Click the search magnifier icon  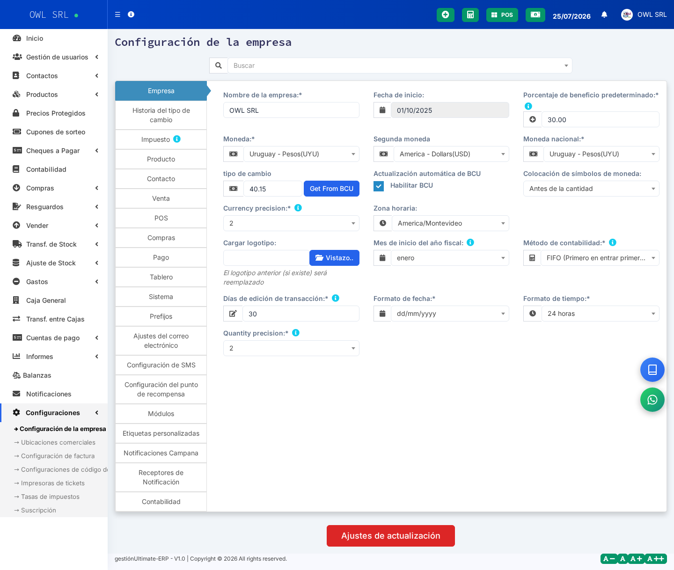(x=219, y=66)
